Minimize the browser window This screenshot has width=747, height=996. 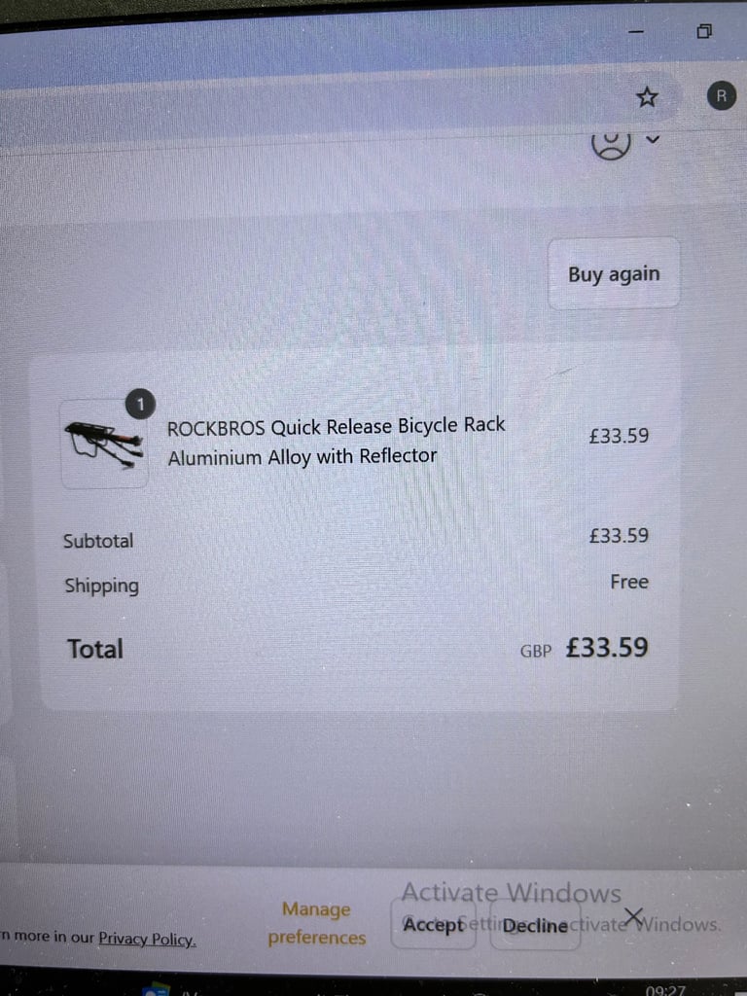coord(636,32)
